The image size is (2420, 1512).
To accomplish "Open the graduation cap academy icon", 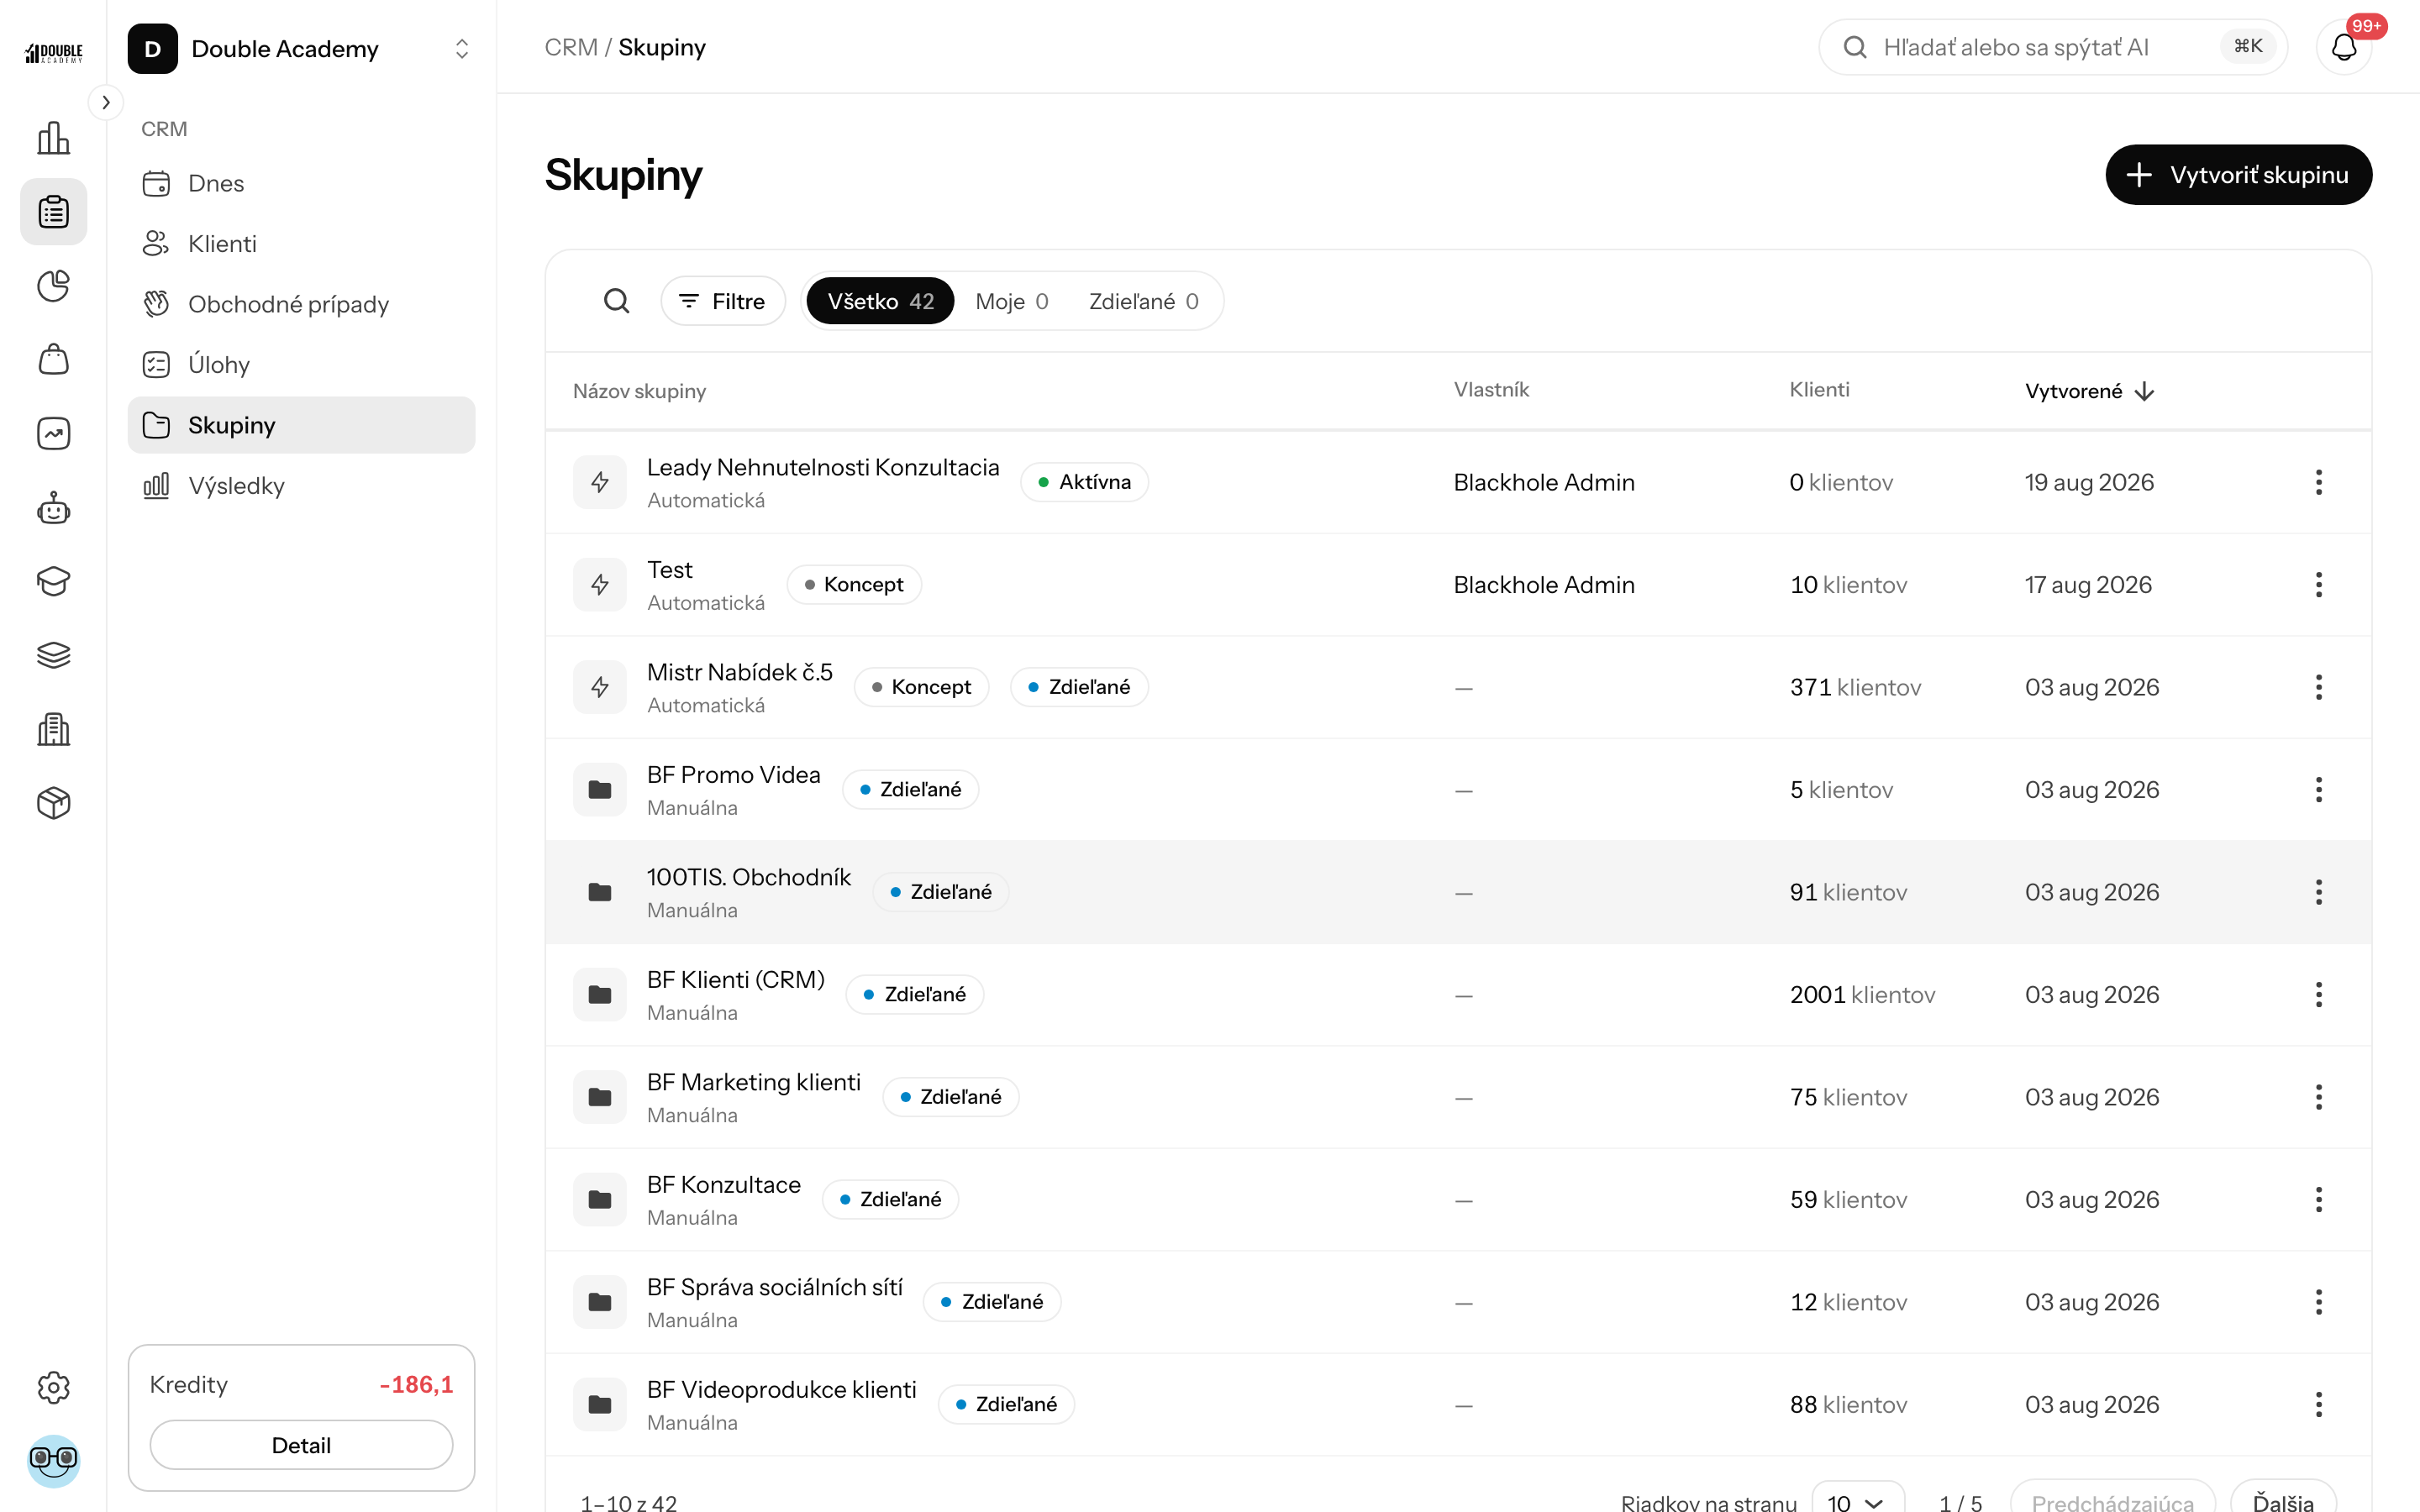I will pyautogui.click(x=53, y=581).
